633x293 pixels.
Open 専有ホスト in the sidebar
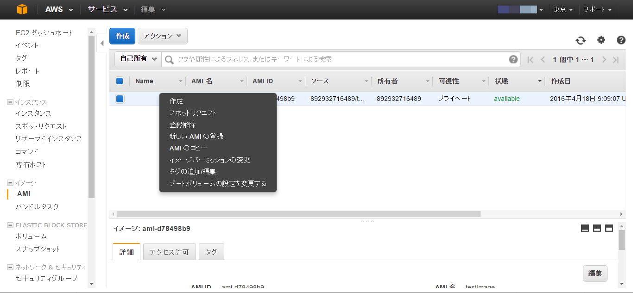31,165
